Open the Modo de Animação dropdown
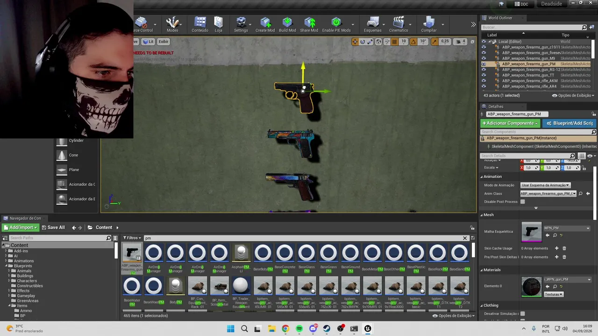The height and width of the screenshot is (336, 598). [x=545, y=185]
